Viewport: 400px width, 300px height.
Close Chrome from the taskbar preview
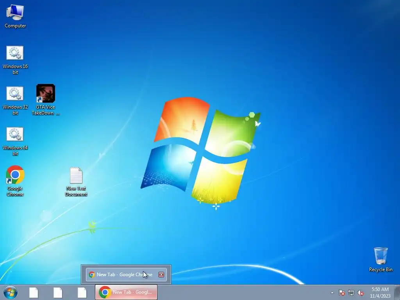click(161, 275)
